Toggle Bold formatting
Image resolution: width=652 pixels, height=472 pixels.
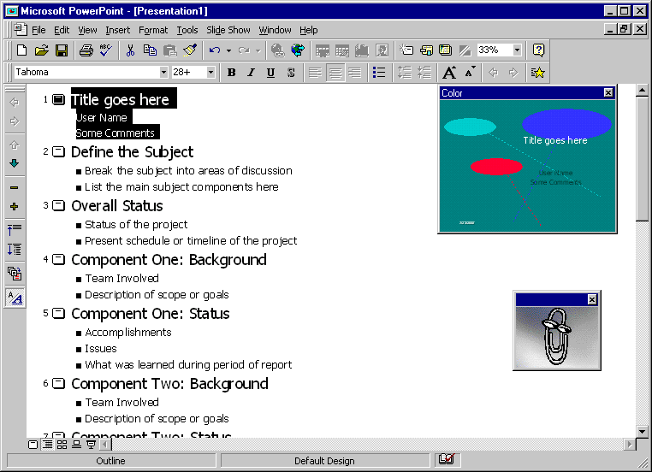click(x=232, y=73)
